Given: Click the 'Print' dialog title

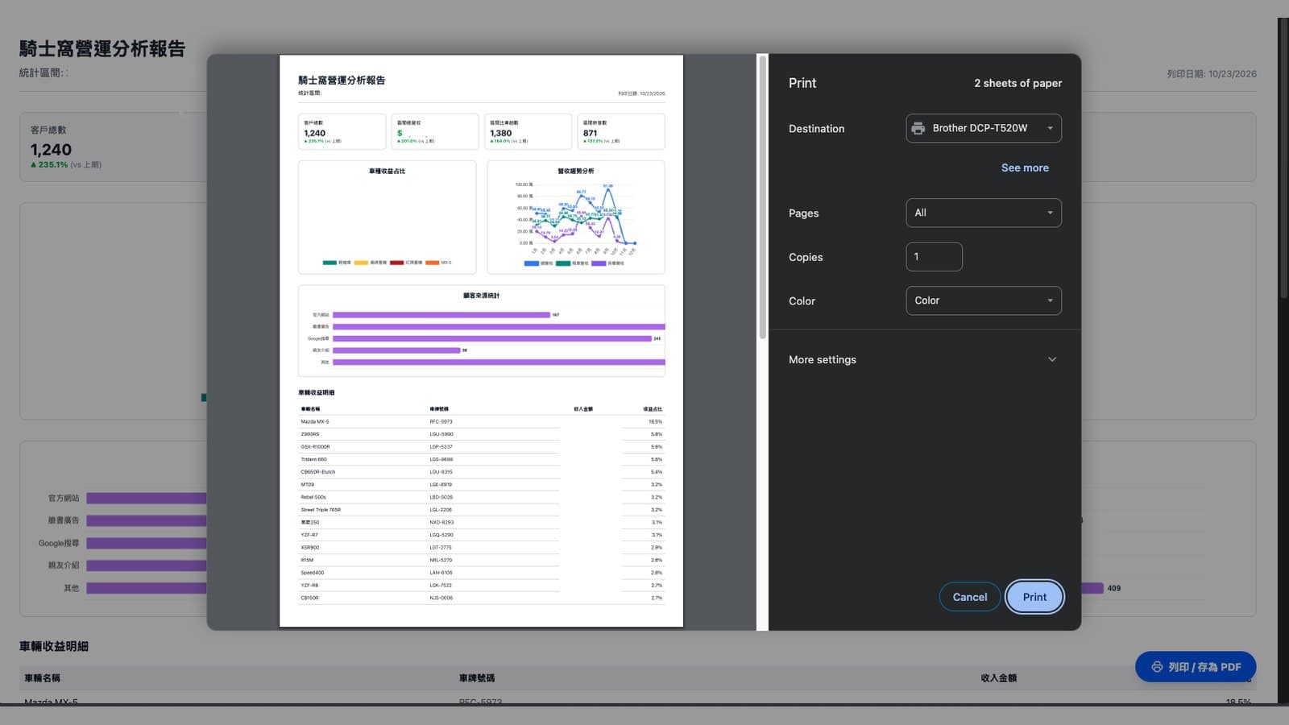Looking at the screenshot, I should click(x=802, y=83).
